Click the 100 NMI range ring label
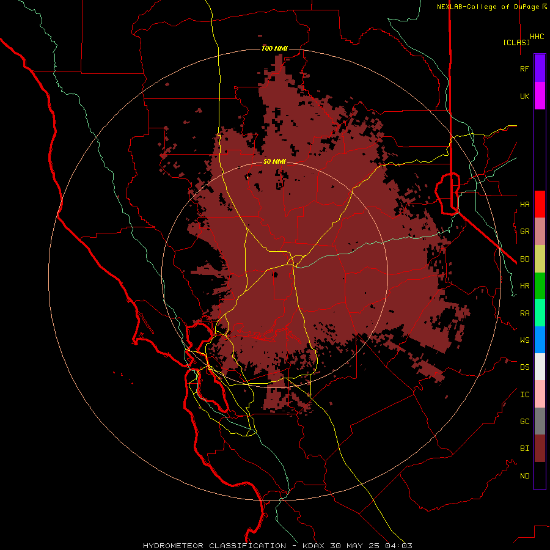 [x=274, y=48]
